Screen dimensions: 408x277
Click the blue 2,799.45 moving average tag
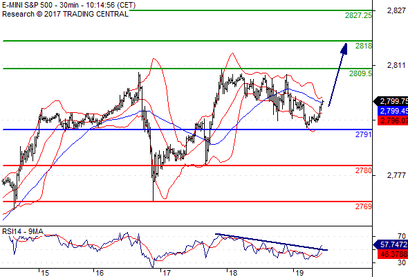pos(392,111)
